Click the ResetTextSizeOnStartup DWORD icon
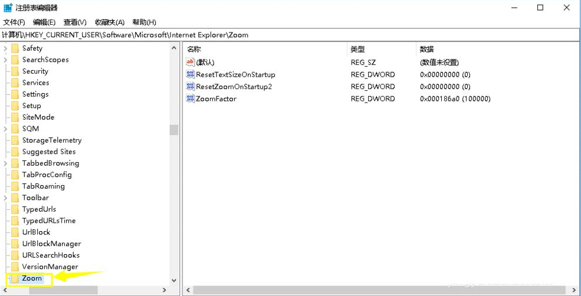Image resolution: width=581 pixels, height=296 pixels. [190, 74]
